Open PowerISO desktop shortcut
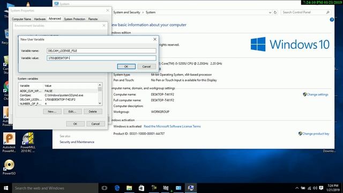Screen dimensions: 343x193 click(9, 167)
